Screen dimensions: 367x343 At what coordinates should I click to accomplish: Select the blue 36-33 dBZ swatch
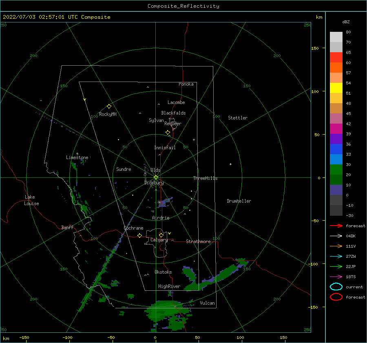[x=336, y=149]
